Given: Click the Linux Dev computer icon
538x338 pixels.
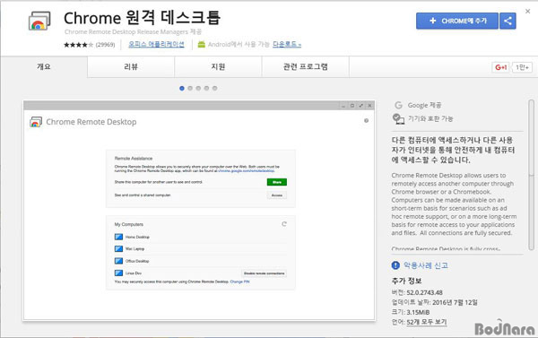Looking at the screenshot, I should pos(118,273).
